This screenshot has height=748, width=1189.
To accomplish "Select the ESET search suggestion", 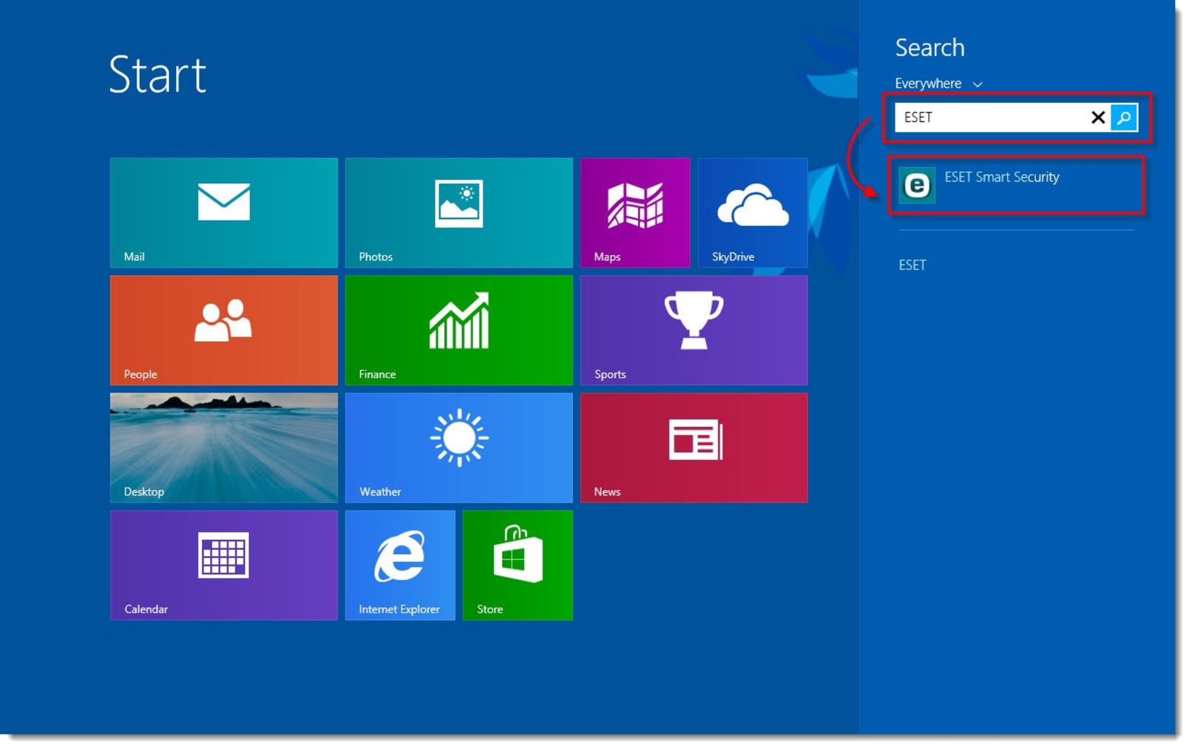I will click(x=912, y=265).
